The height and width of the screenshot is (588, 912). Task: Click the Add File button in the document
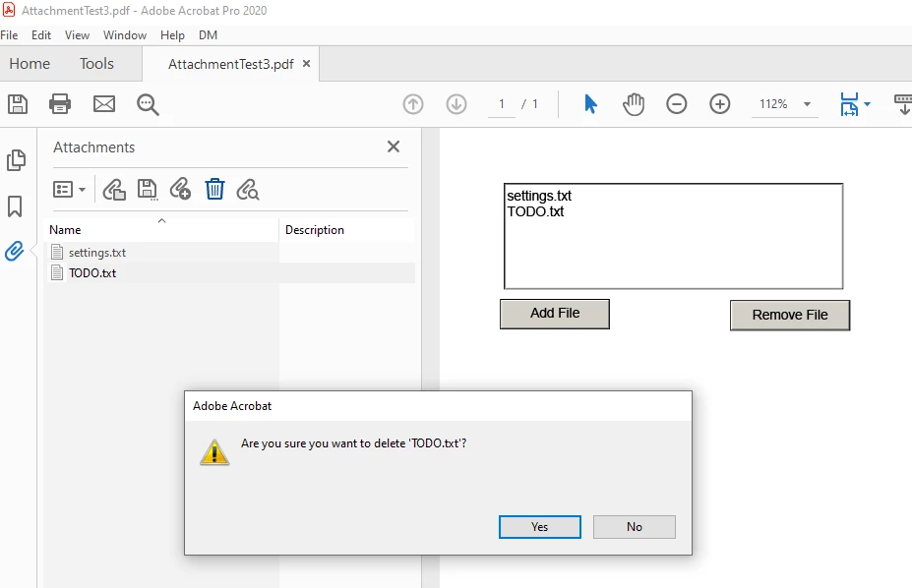(555, 314)
